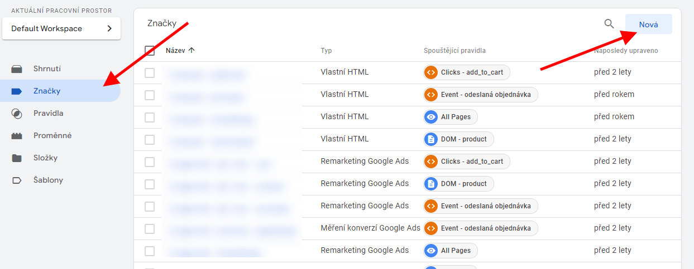Image resolution: width=694 pixels, height=269 pixels.
Task: Check the checkbox in the first All Pages row
Action: 150,118
